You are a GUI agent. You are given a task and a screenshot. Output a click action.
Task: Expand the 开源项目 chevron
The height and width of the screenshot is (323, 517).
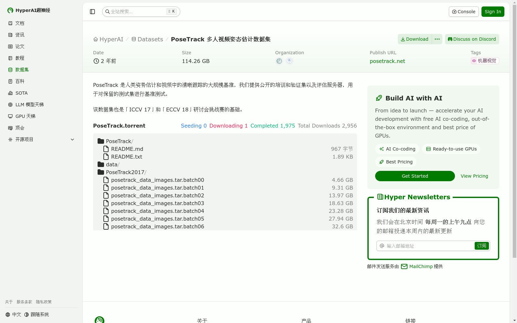point(72,140)
